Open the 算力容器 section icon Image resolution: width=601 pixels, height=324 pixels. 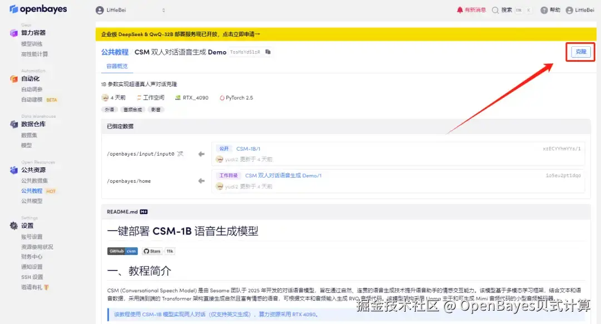pyautogui.click(x=14, y=33)
